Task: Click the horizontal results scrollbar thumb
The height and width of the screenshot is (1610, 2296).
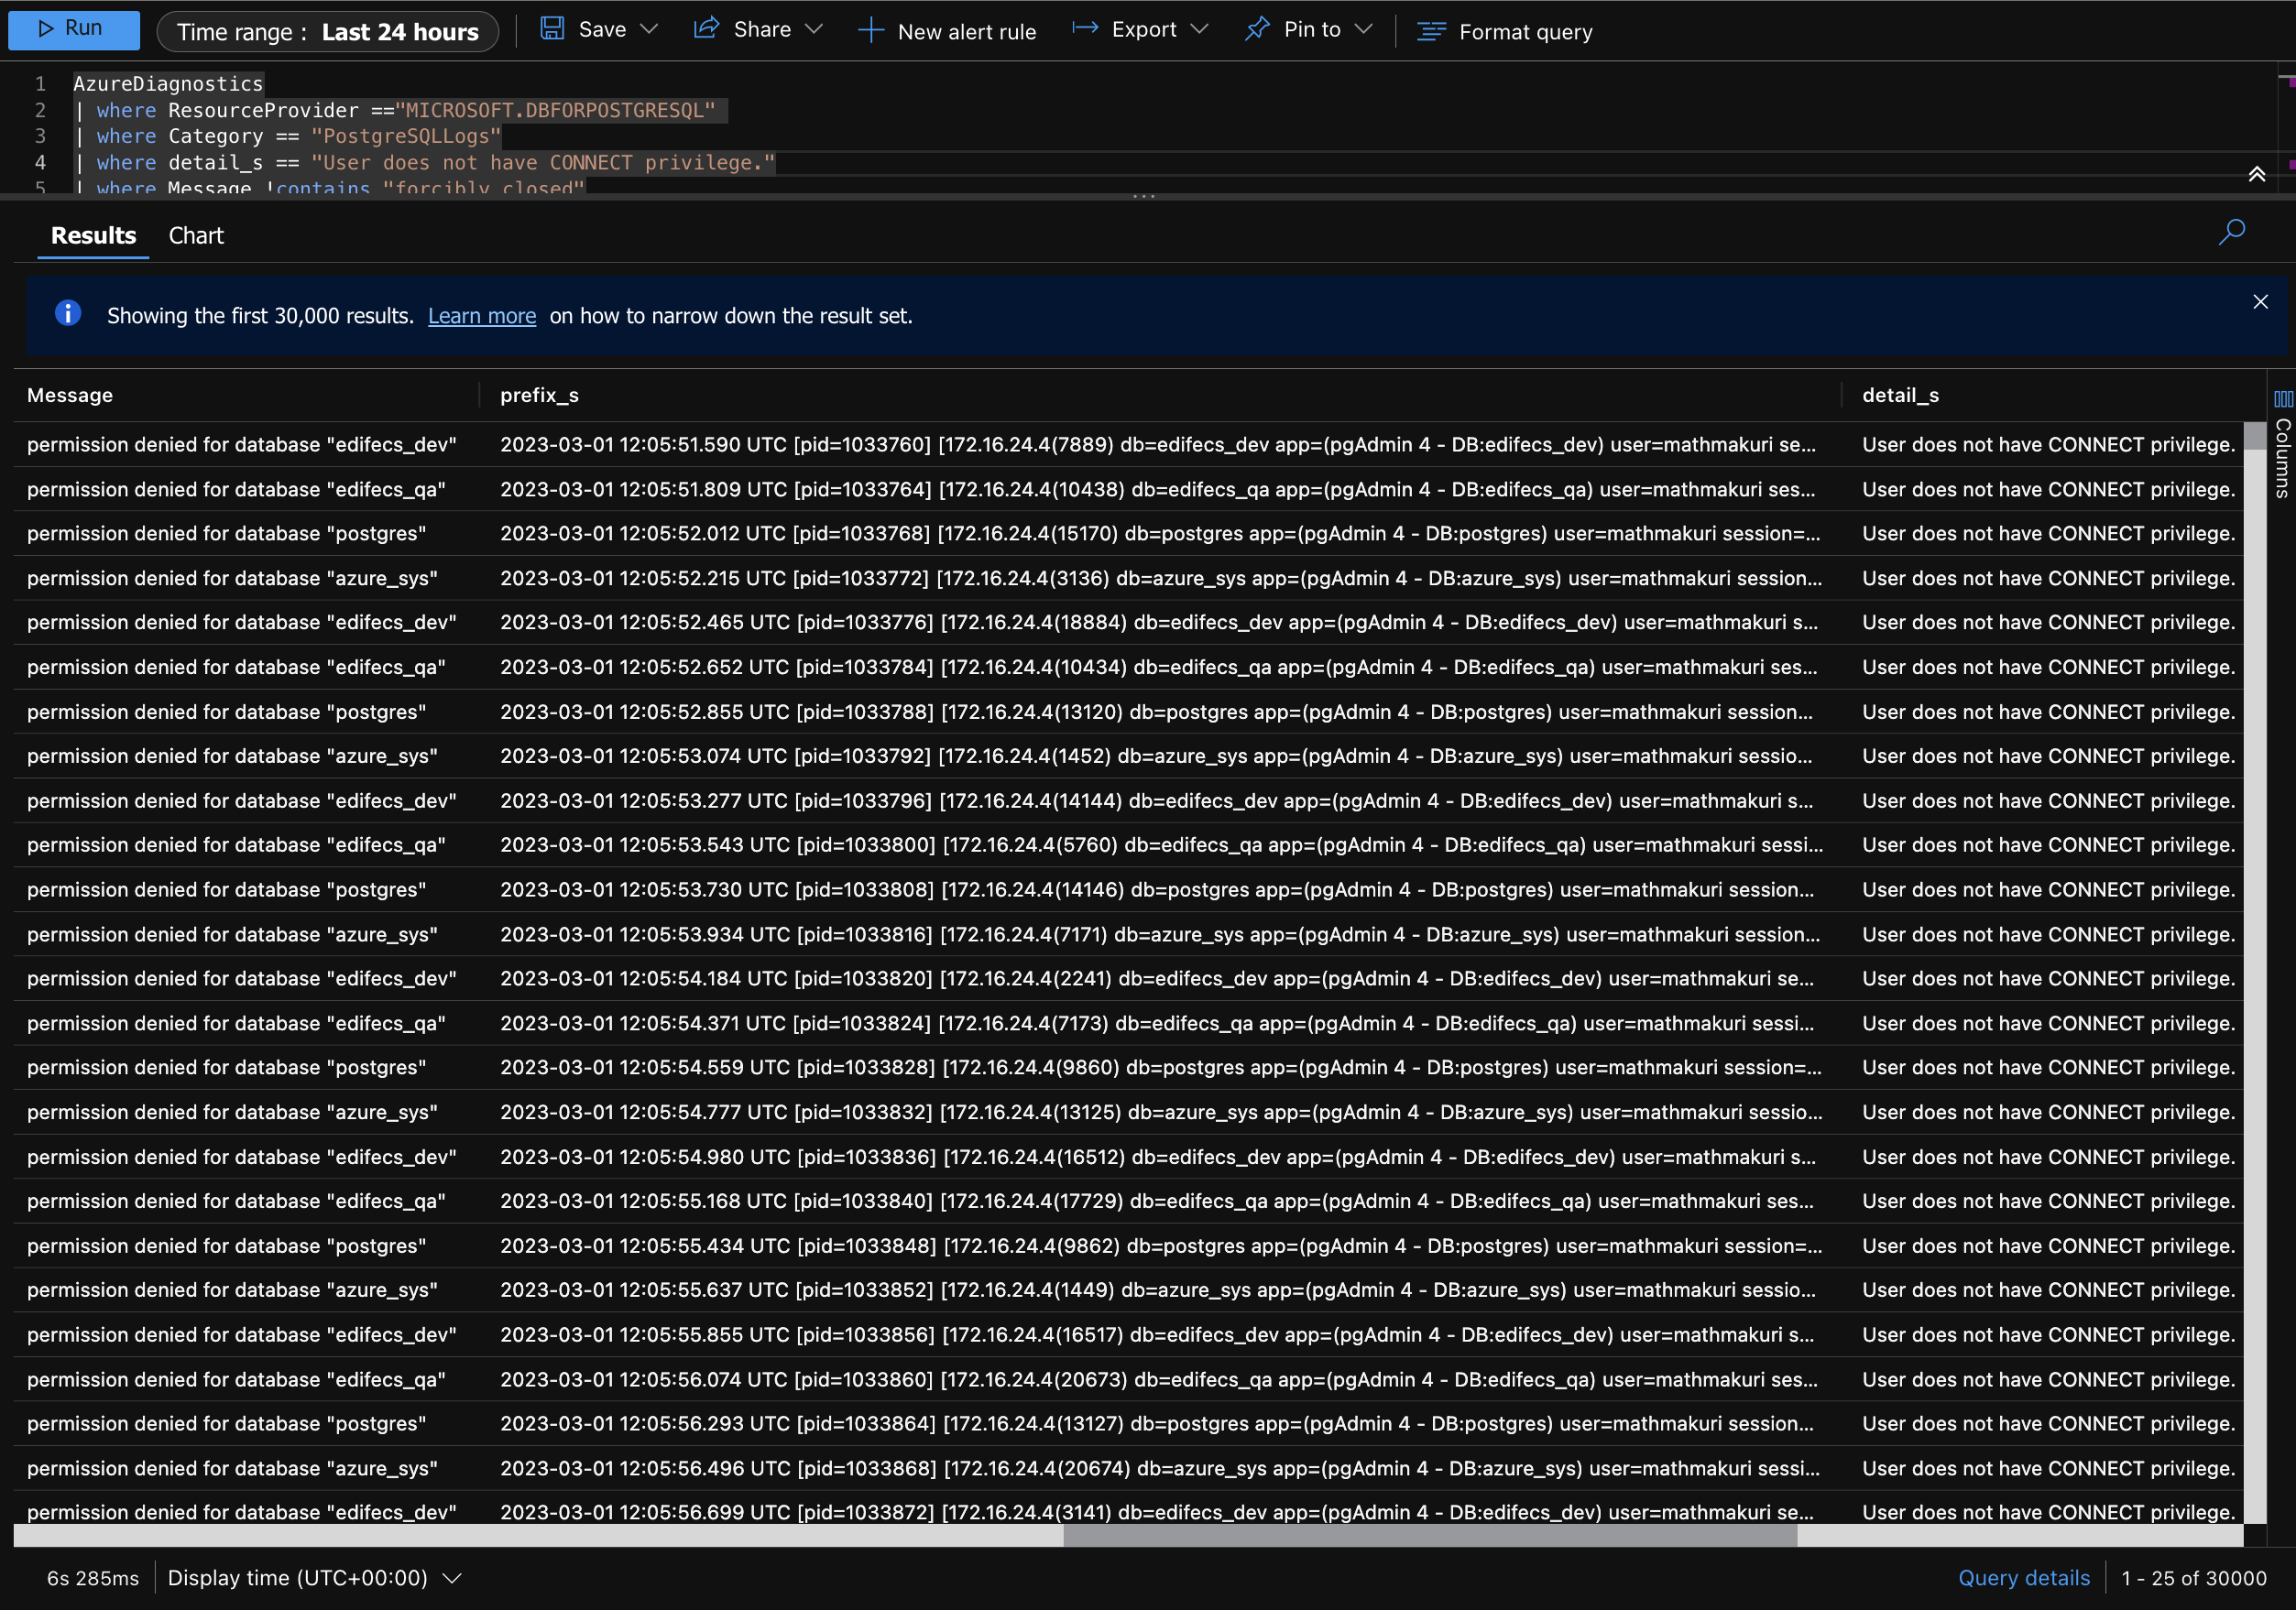Action: coord(1429,1537)
